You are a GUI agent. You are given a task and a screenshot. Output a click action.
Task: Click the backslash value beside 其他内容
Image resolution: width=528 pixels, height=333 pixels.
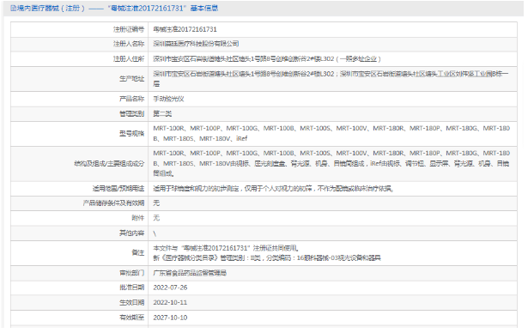(155, 233)
